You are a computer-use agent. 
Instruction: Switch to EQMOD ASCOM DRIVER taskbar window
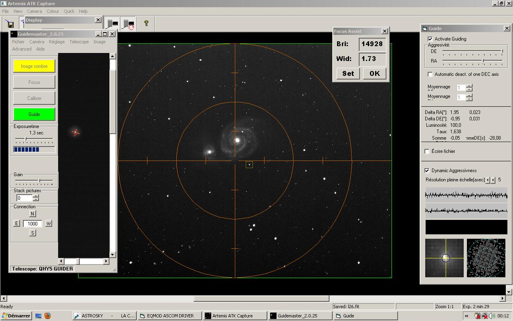pyautogui.click(x=170, y=316)
